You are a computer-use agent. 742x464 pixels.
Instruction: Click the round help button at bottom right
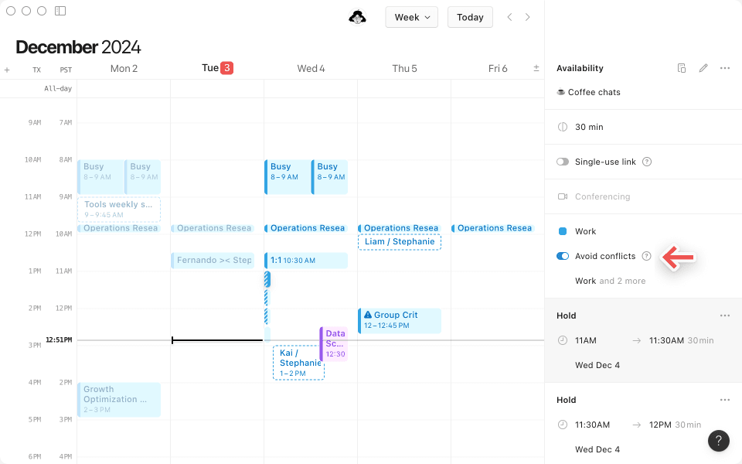click(x=718, y=441)
